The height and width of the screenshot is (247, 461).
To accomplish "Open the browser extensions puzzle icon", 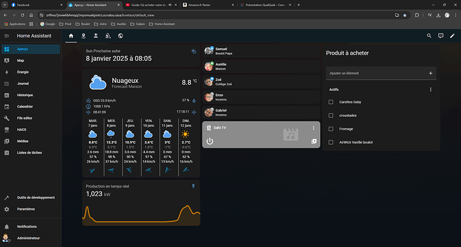I will tap(417, 15).
